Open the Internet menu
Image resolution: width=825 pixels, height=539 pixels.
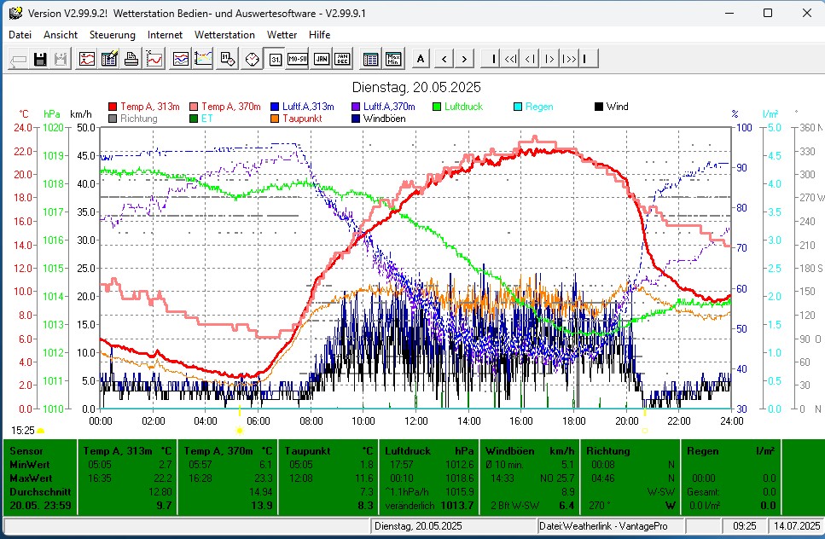click(165, 35)
